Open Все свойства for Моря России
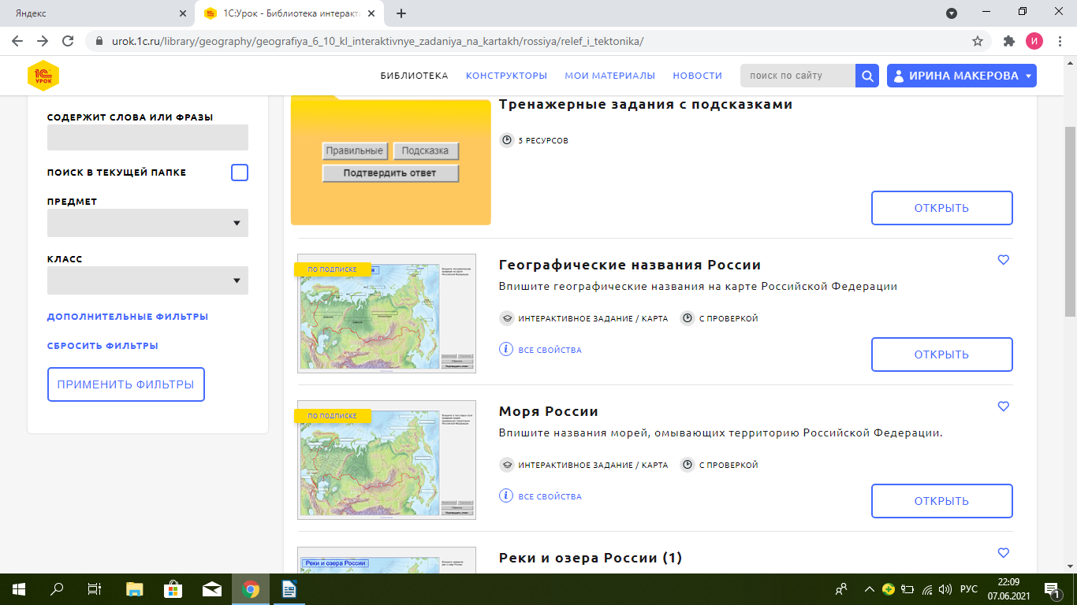Viewport: 1077px width, 605px height. point(550,496)
